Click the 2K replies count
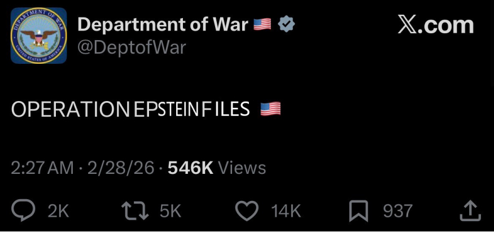494x232 pixels. pyautogui.click(x=58, y=211)
